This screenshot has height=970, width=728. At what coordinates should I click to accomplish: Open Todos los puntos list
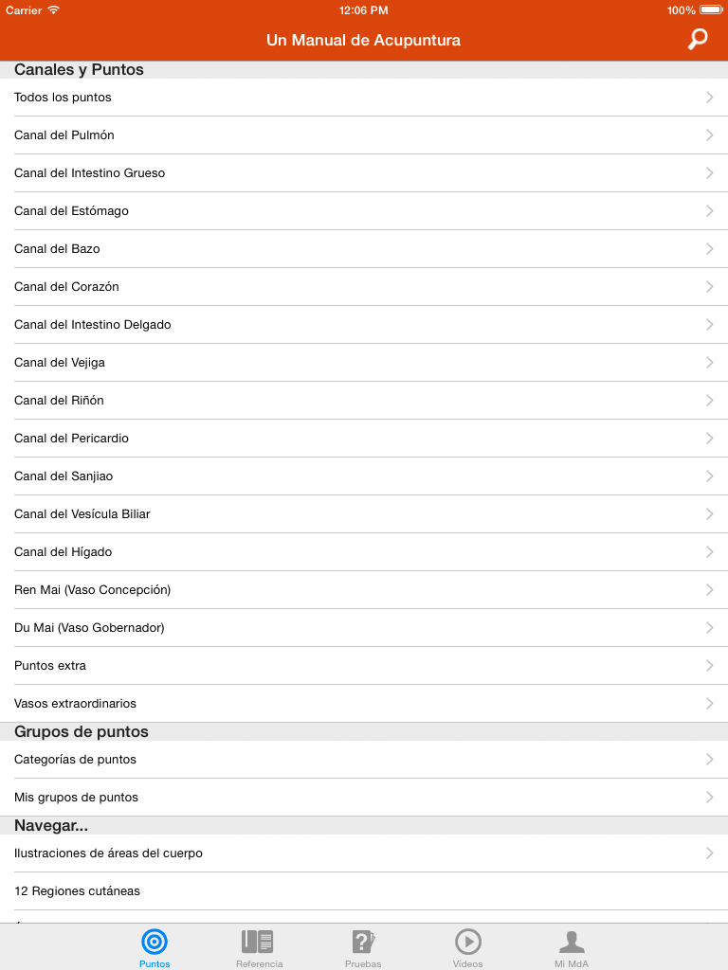pyautogui.click(x=364, y=98)
